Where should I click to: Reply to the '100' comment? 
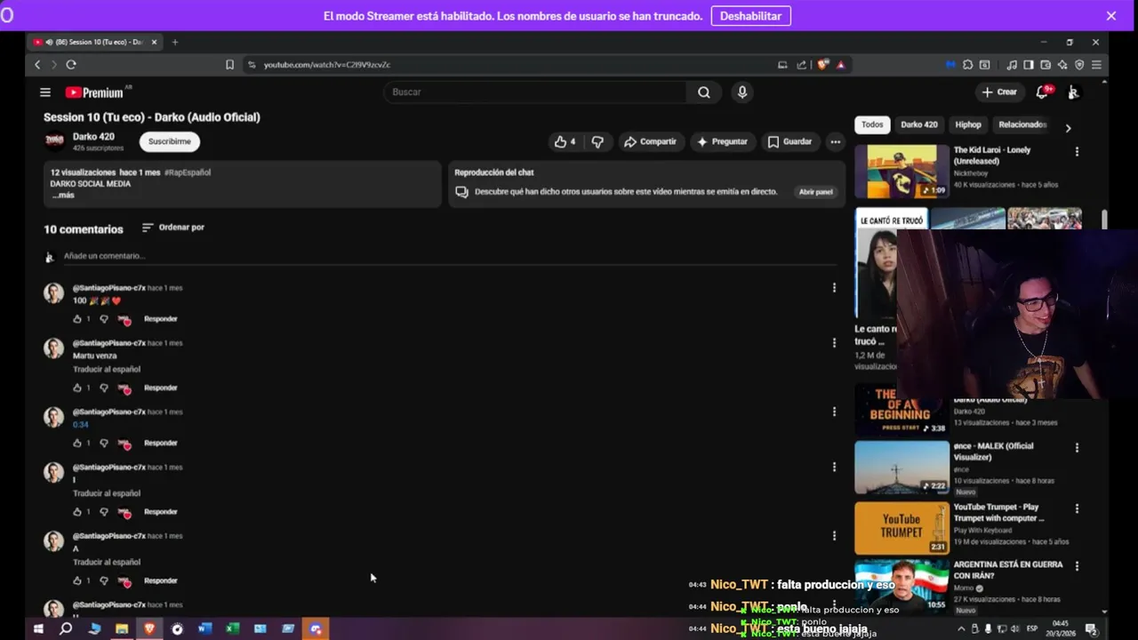[161, 319]
